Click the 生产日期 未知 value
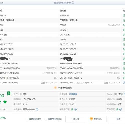Image resolution: width=125 pixels, height=125 pixels. pos(25,94)
